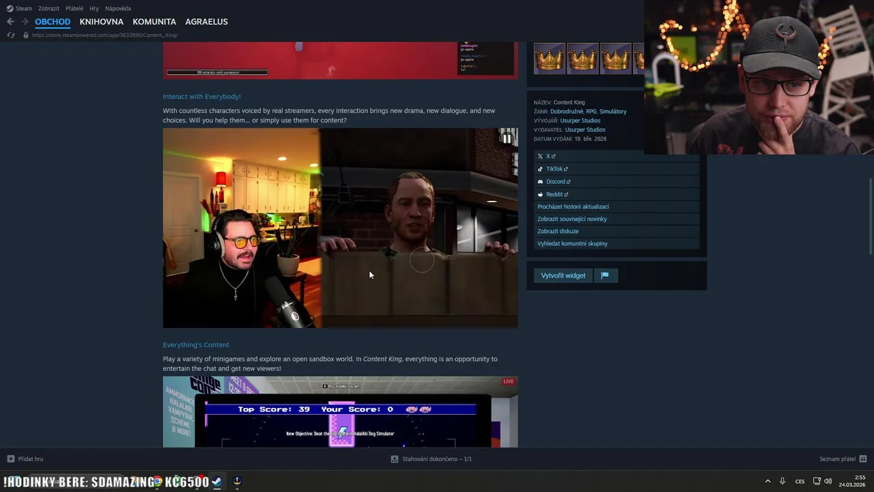This screenshot has width=874, height=492.
Task: Click the network tray icon
Action: pos(817,481)
